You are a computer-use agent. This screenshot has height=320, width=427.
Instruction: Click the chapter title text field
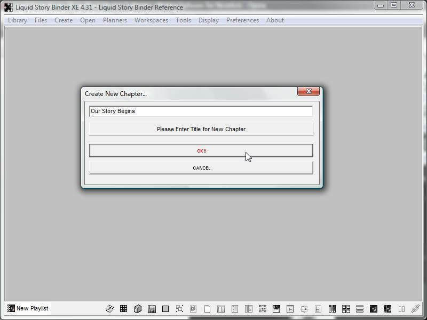[x=201, y=111]
